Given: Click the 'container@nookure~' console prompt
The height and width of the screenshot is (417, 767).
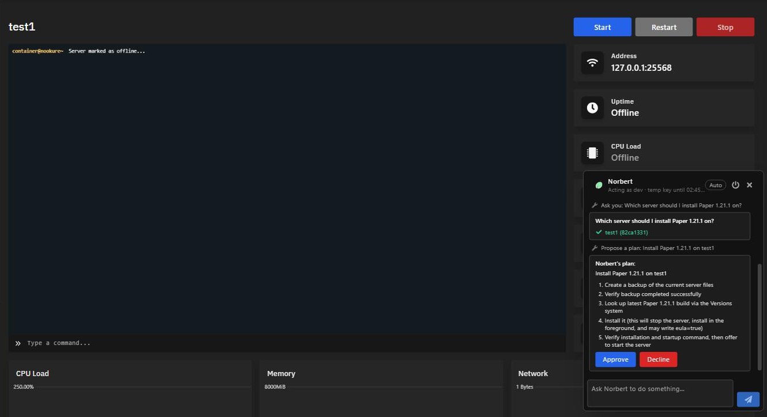Looking at the screenshot, I should click(x=37, y=51).
